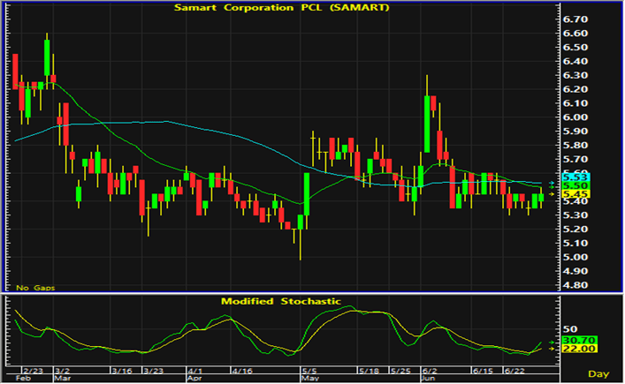Click the 5/5 date marker

pos(309,371)
